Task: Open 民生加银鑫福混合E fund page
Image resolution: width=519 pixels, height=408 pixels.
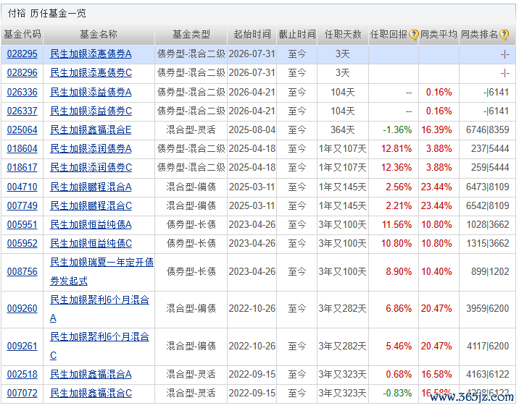Action: coord(91,129)
